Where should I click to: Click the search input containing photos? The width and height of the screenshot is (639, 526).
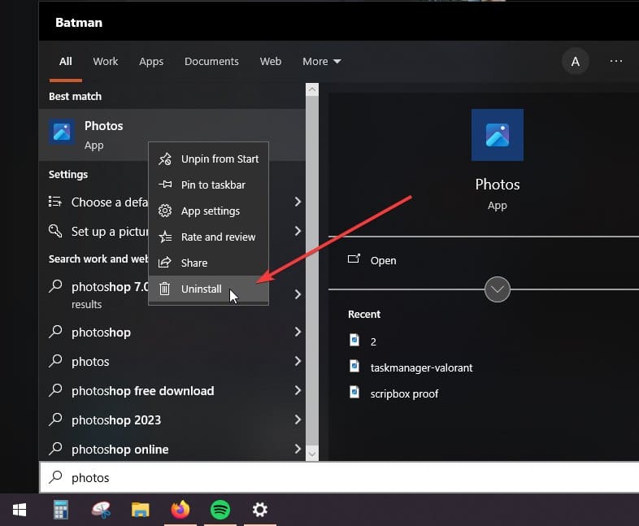[339, 477]
